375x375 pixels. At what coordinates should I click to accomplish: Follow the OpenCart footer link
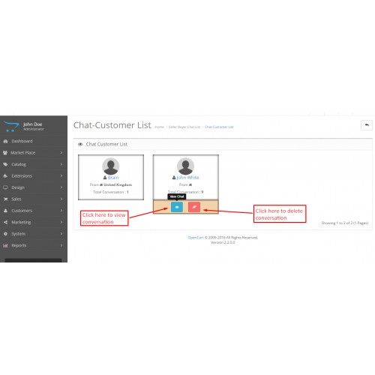tap(196, 238)
